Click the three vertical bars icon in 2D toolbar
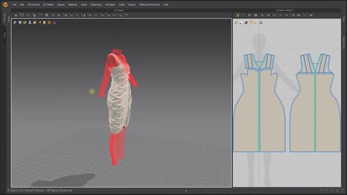 [x=299, y=15]
